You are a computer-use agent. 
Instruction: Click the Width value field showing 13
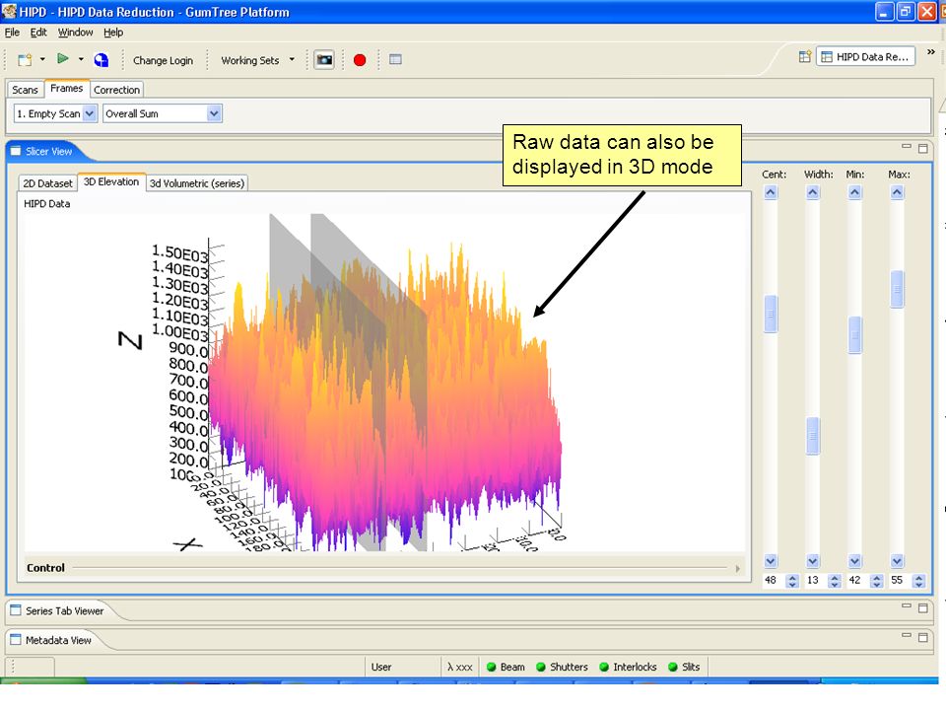815,580
